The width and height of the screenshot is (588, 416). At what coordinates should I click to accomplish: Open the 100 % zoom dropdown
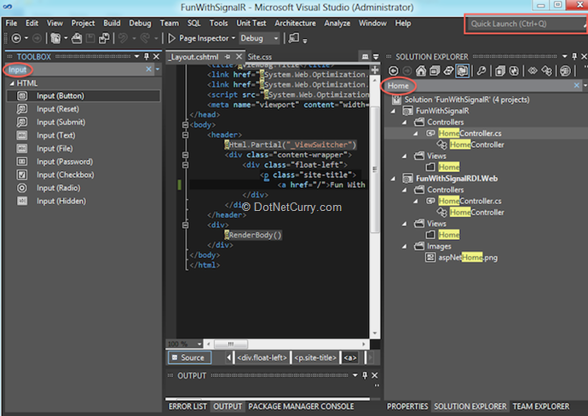[x=199, y=344]
